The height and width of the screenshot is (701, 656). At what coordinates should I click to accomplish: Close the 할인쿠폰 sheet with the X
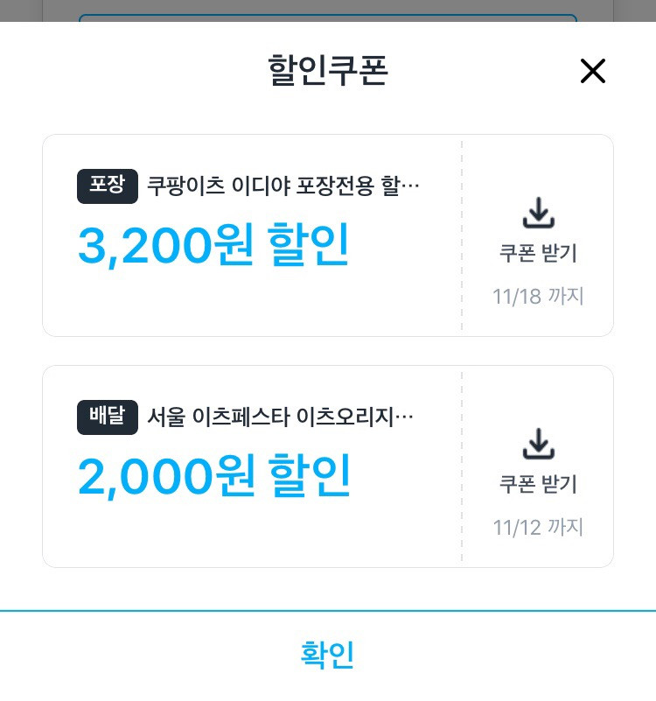tap(592, 71)
